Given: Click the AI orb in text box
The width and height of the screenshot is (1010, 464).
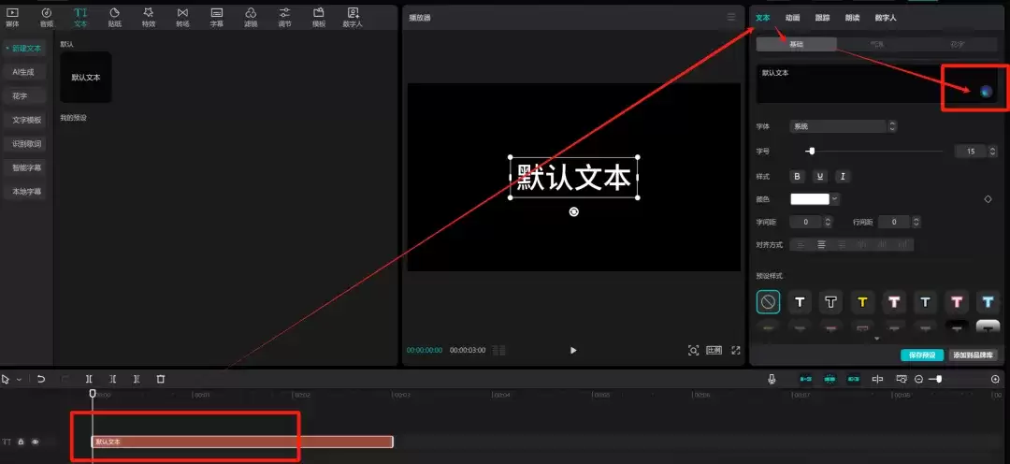Looking at the screenshot, I should click(x=987, y=92).
